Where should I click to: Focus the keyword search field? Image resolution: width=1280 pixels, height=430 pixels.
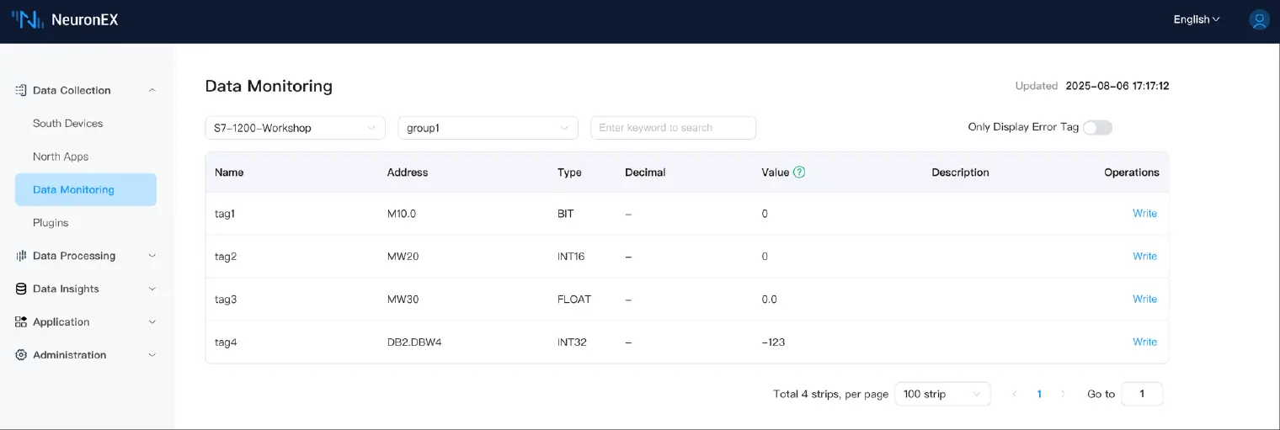673,128
